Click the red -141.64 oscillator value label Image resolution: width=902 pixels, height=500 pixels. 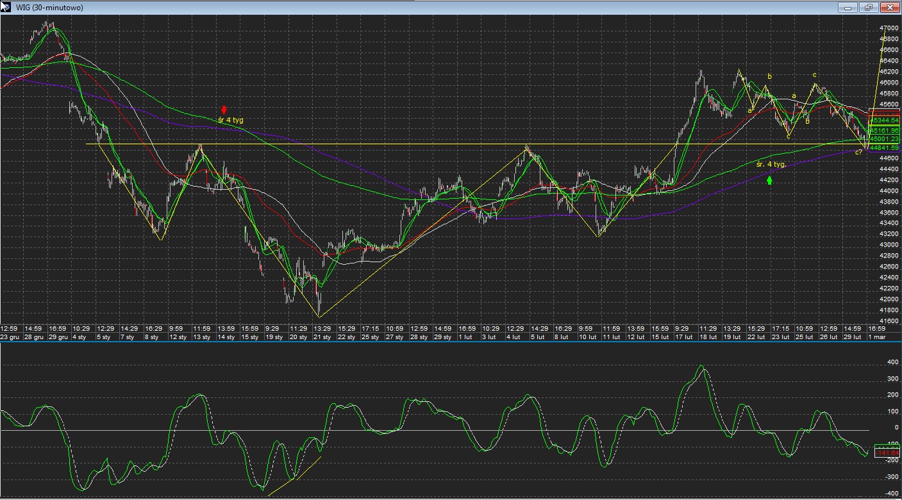pos(885,453)
